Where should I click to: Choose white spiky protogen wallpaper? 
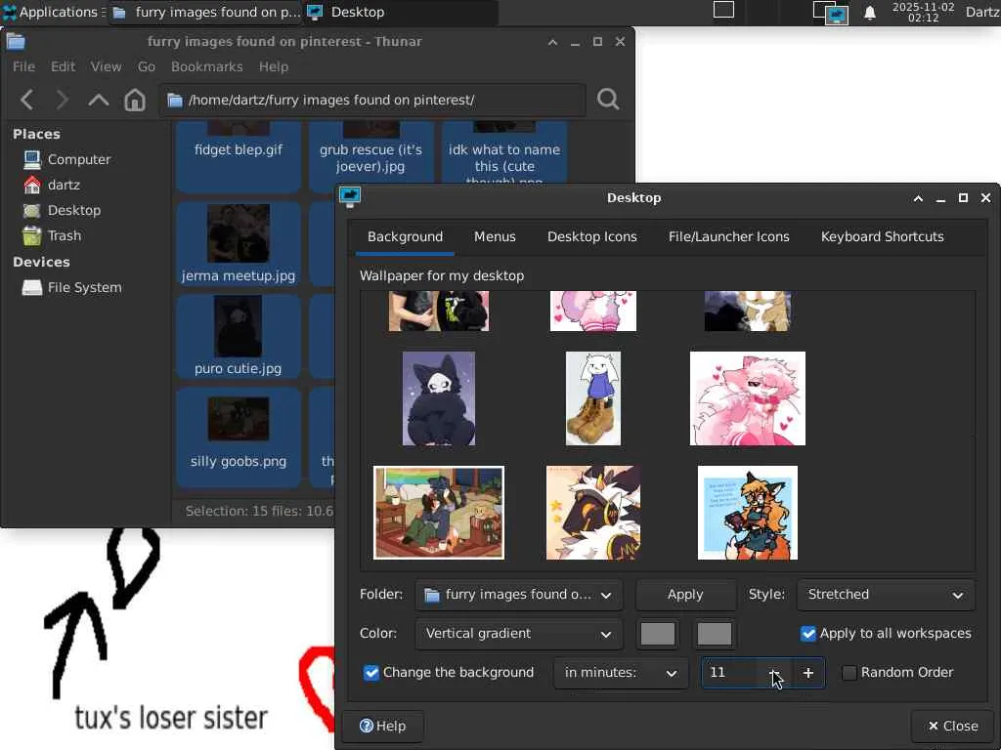point(593,513)
